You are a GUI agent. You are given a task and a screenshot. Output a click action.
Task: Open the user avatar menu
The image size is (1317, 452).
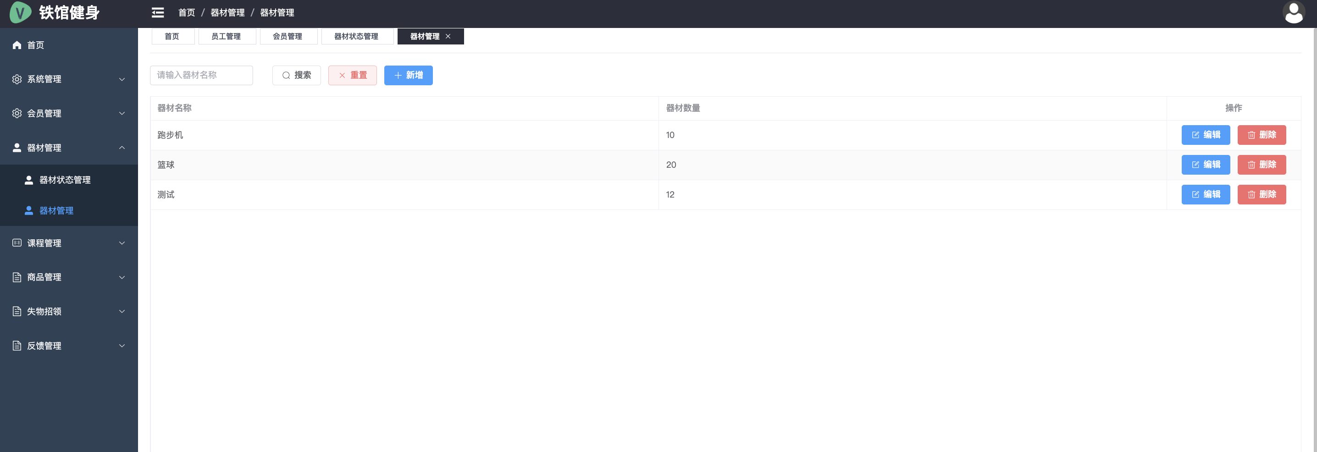coord(1294,13)
